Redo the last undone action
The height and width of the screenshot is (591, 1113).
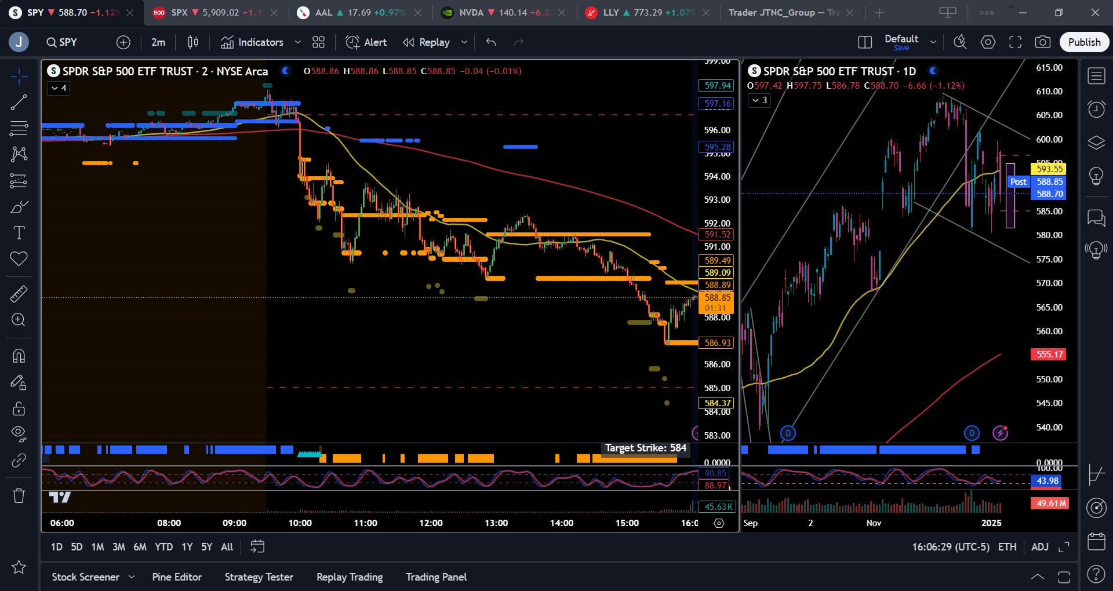pos(519,42)
